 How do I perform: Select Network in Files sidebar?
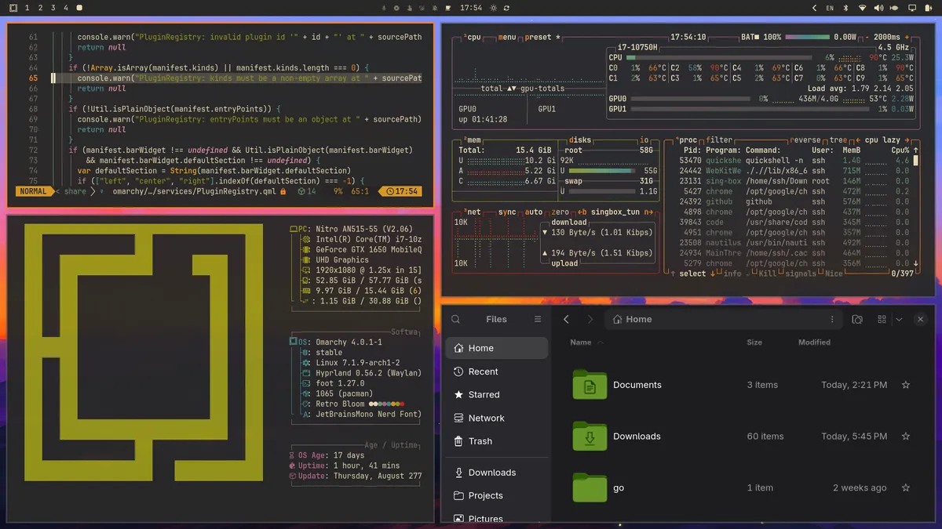pyautogui.click(x=496, y=418)
